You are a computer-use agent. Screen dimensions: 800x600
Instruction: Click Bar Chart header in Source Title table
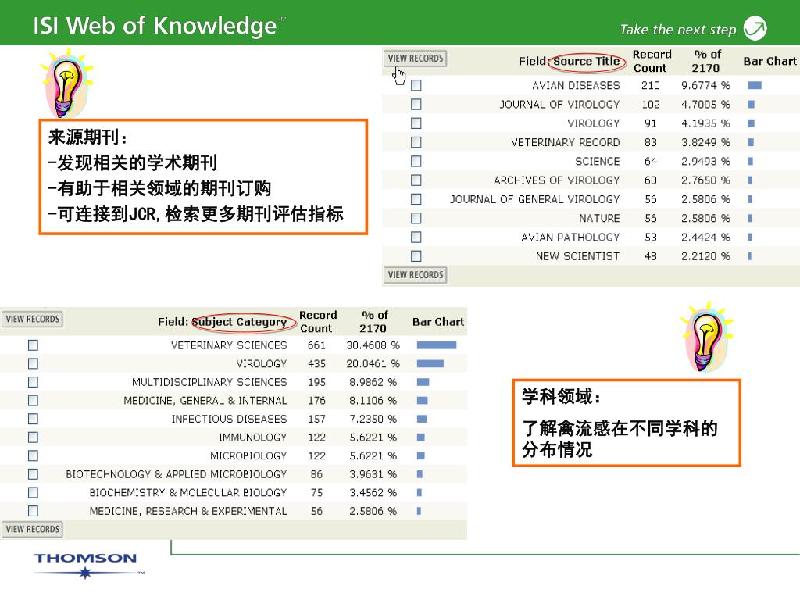point(770,61)
